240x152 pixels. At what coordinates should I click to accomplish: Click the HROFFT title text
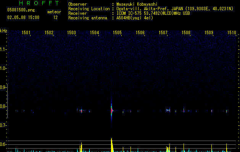39,3
